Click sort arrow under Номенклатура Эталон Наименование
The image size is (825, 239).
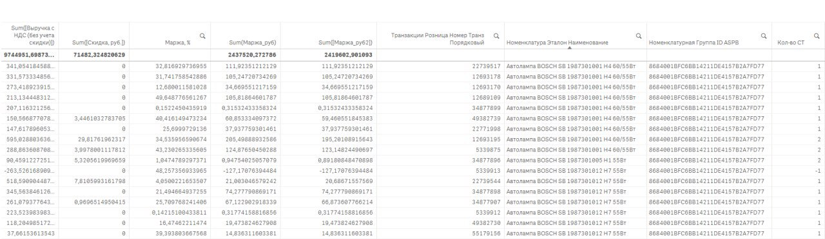point(569,48)
